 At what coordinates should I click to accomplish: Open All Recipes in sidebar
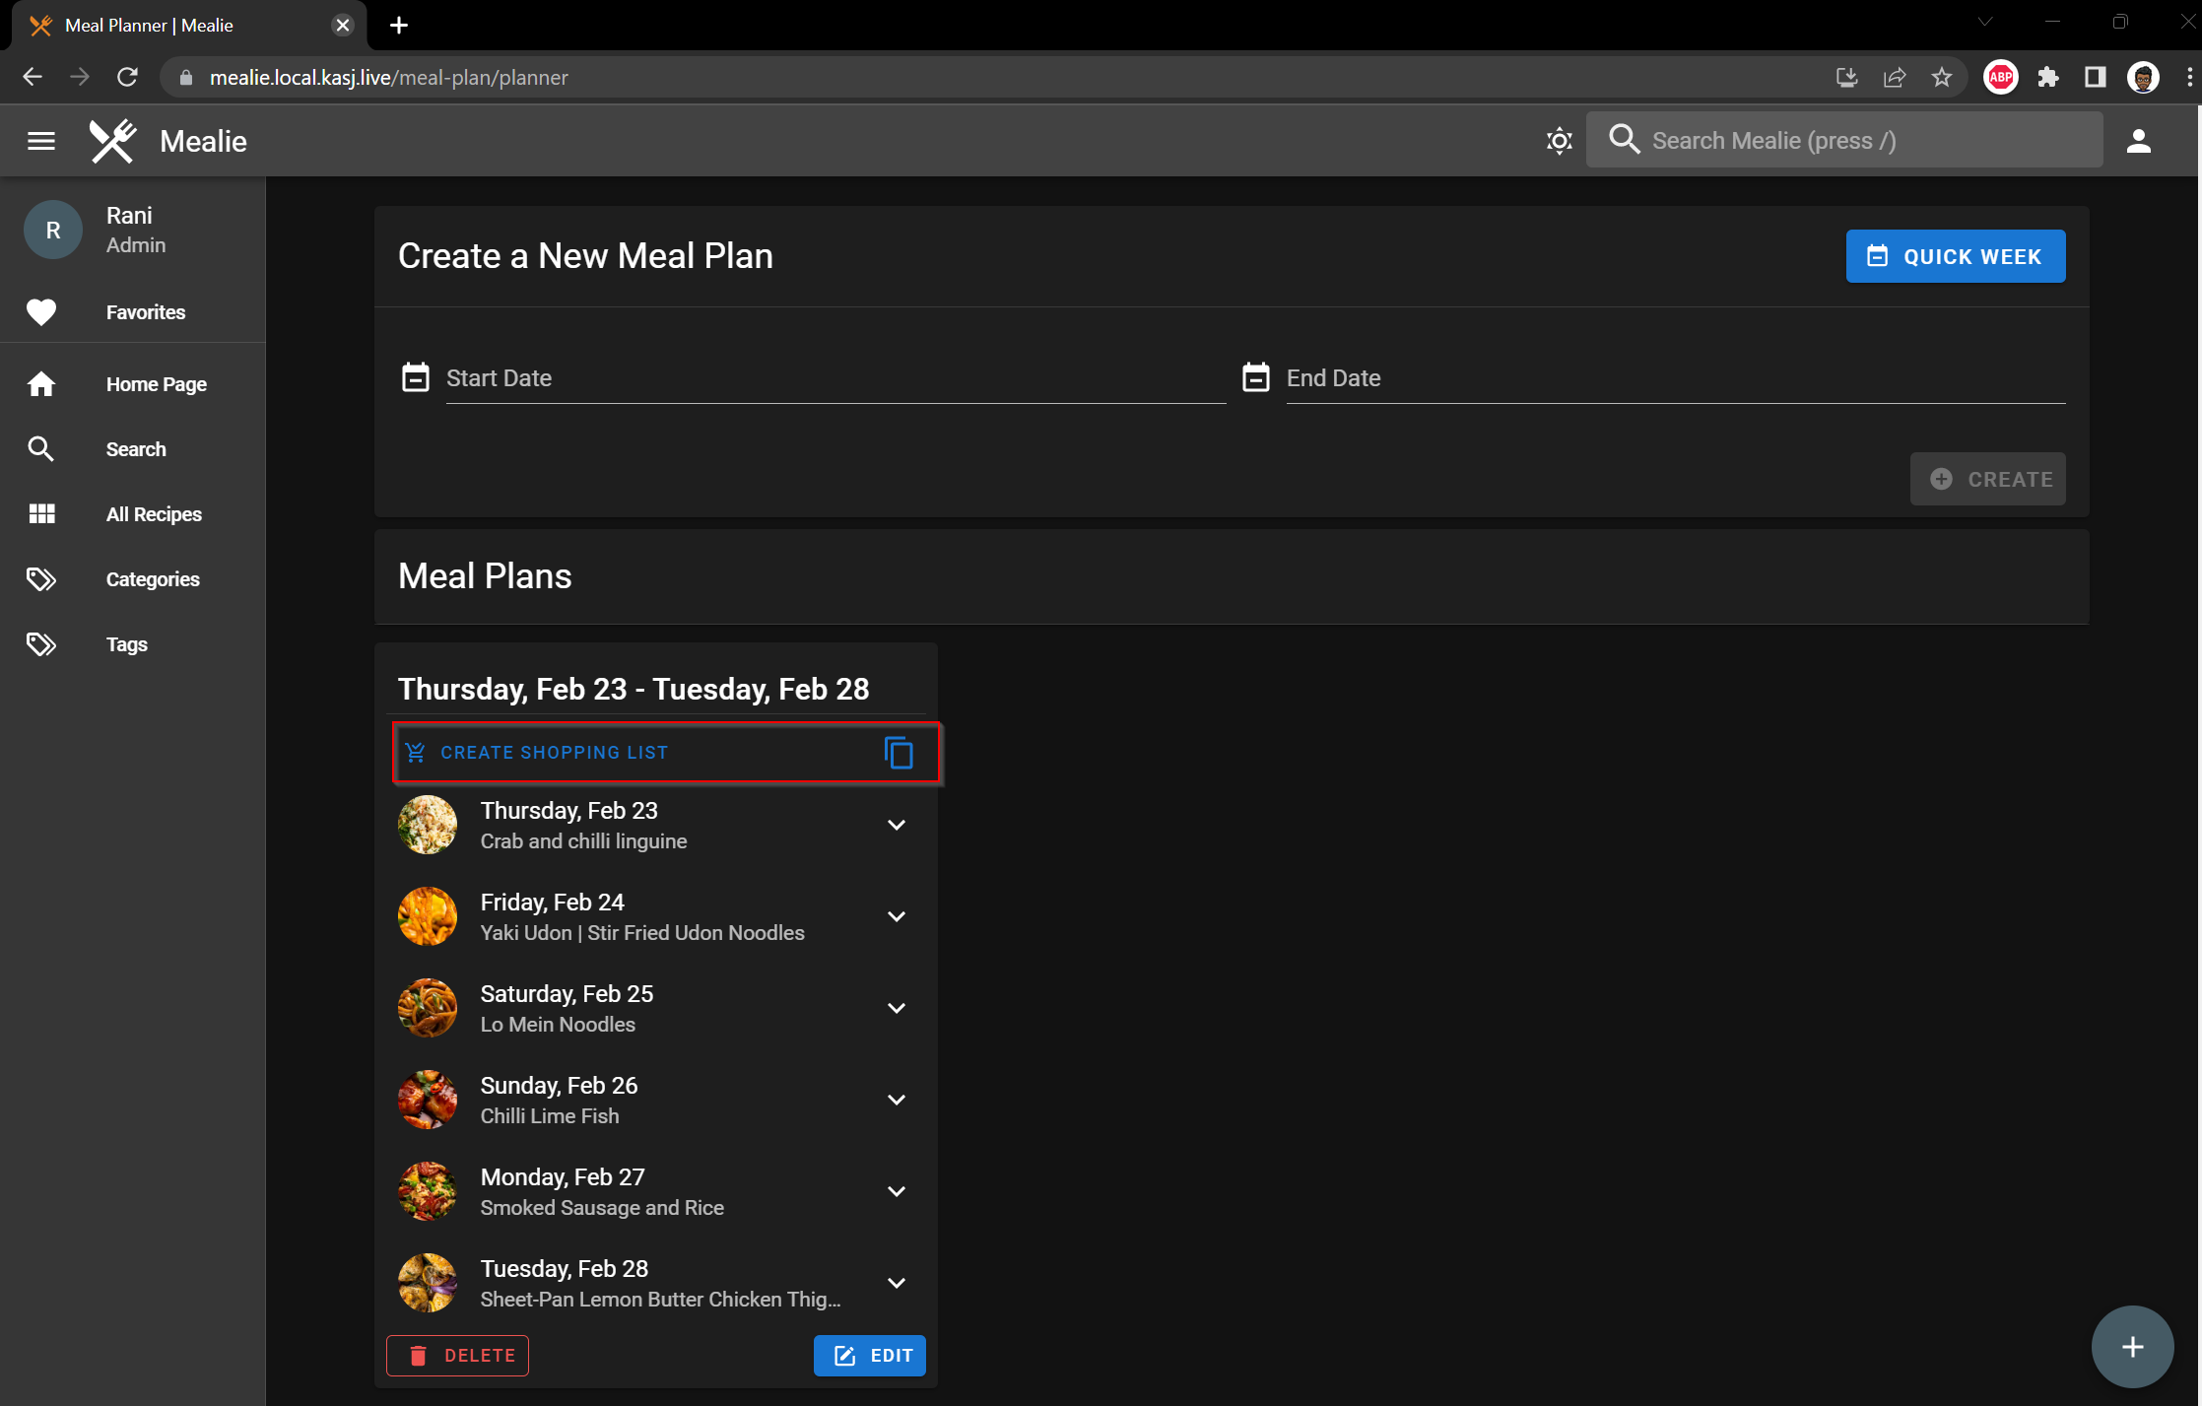coord(154,514)
